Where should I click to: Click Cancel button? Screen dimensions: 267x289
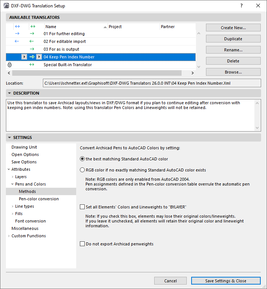pyautogui.click(x=170, y=281)
